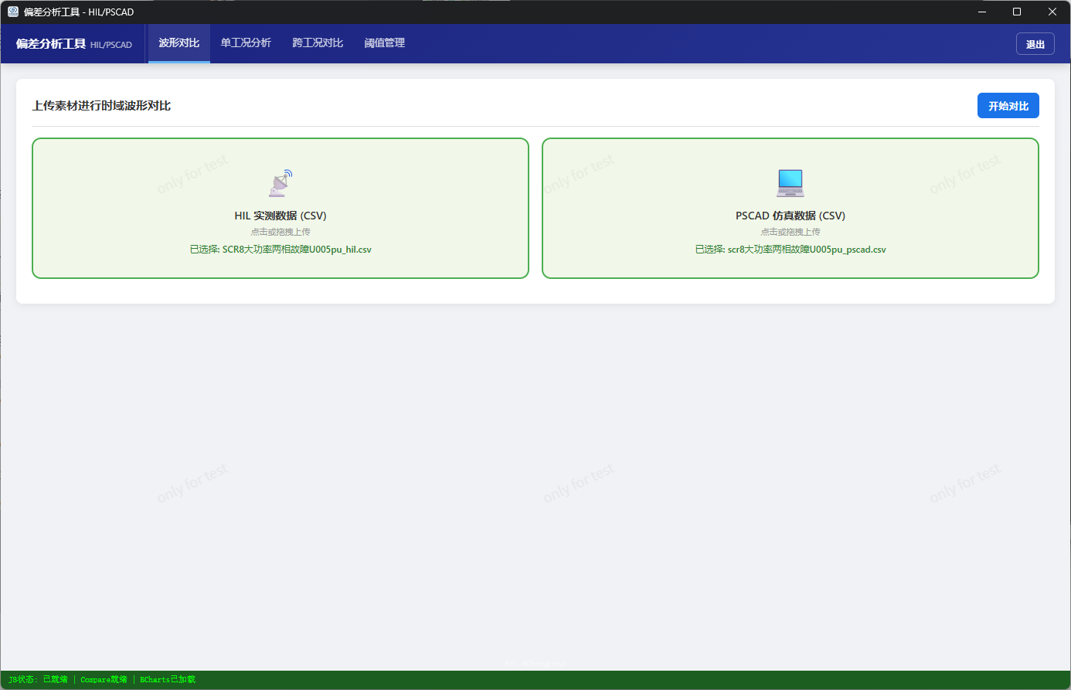Click the 开始对比 button

tap(1008, 106)
